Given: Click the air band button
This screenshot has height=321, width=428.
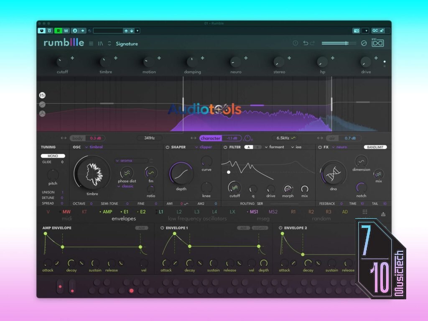Looking at the screenshot, I should click(332, 138).
